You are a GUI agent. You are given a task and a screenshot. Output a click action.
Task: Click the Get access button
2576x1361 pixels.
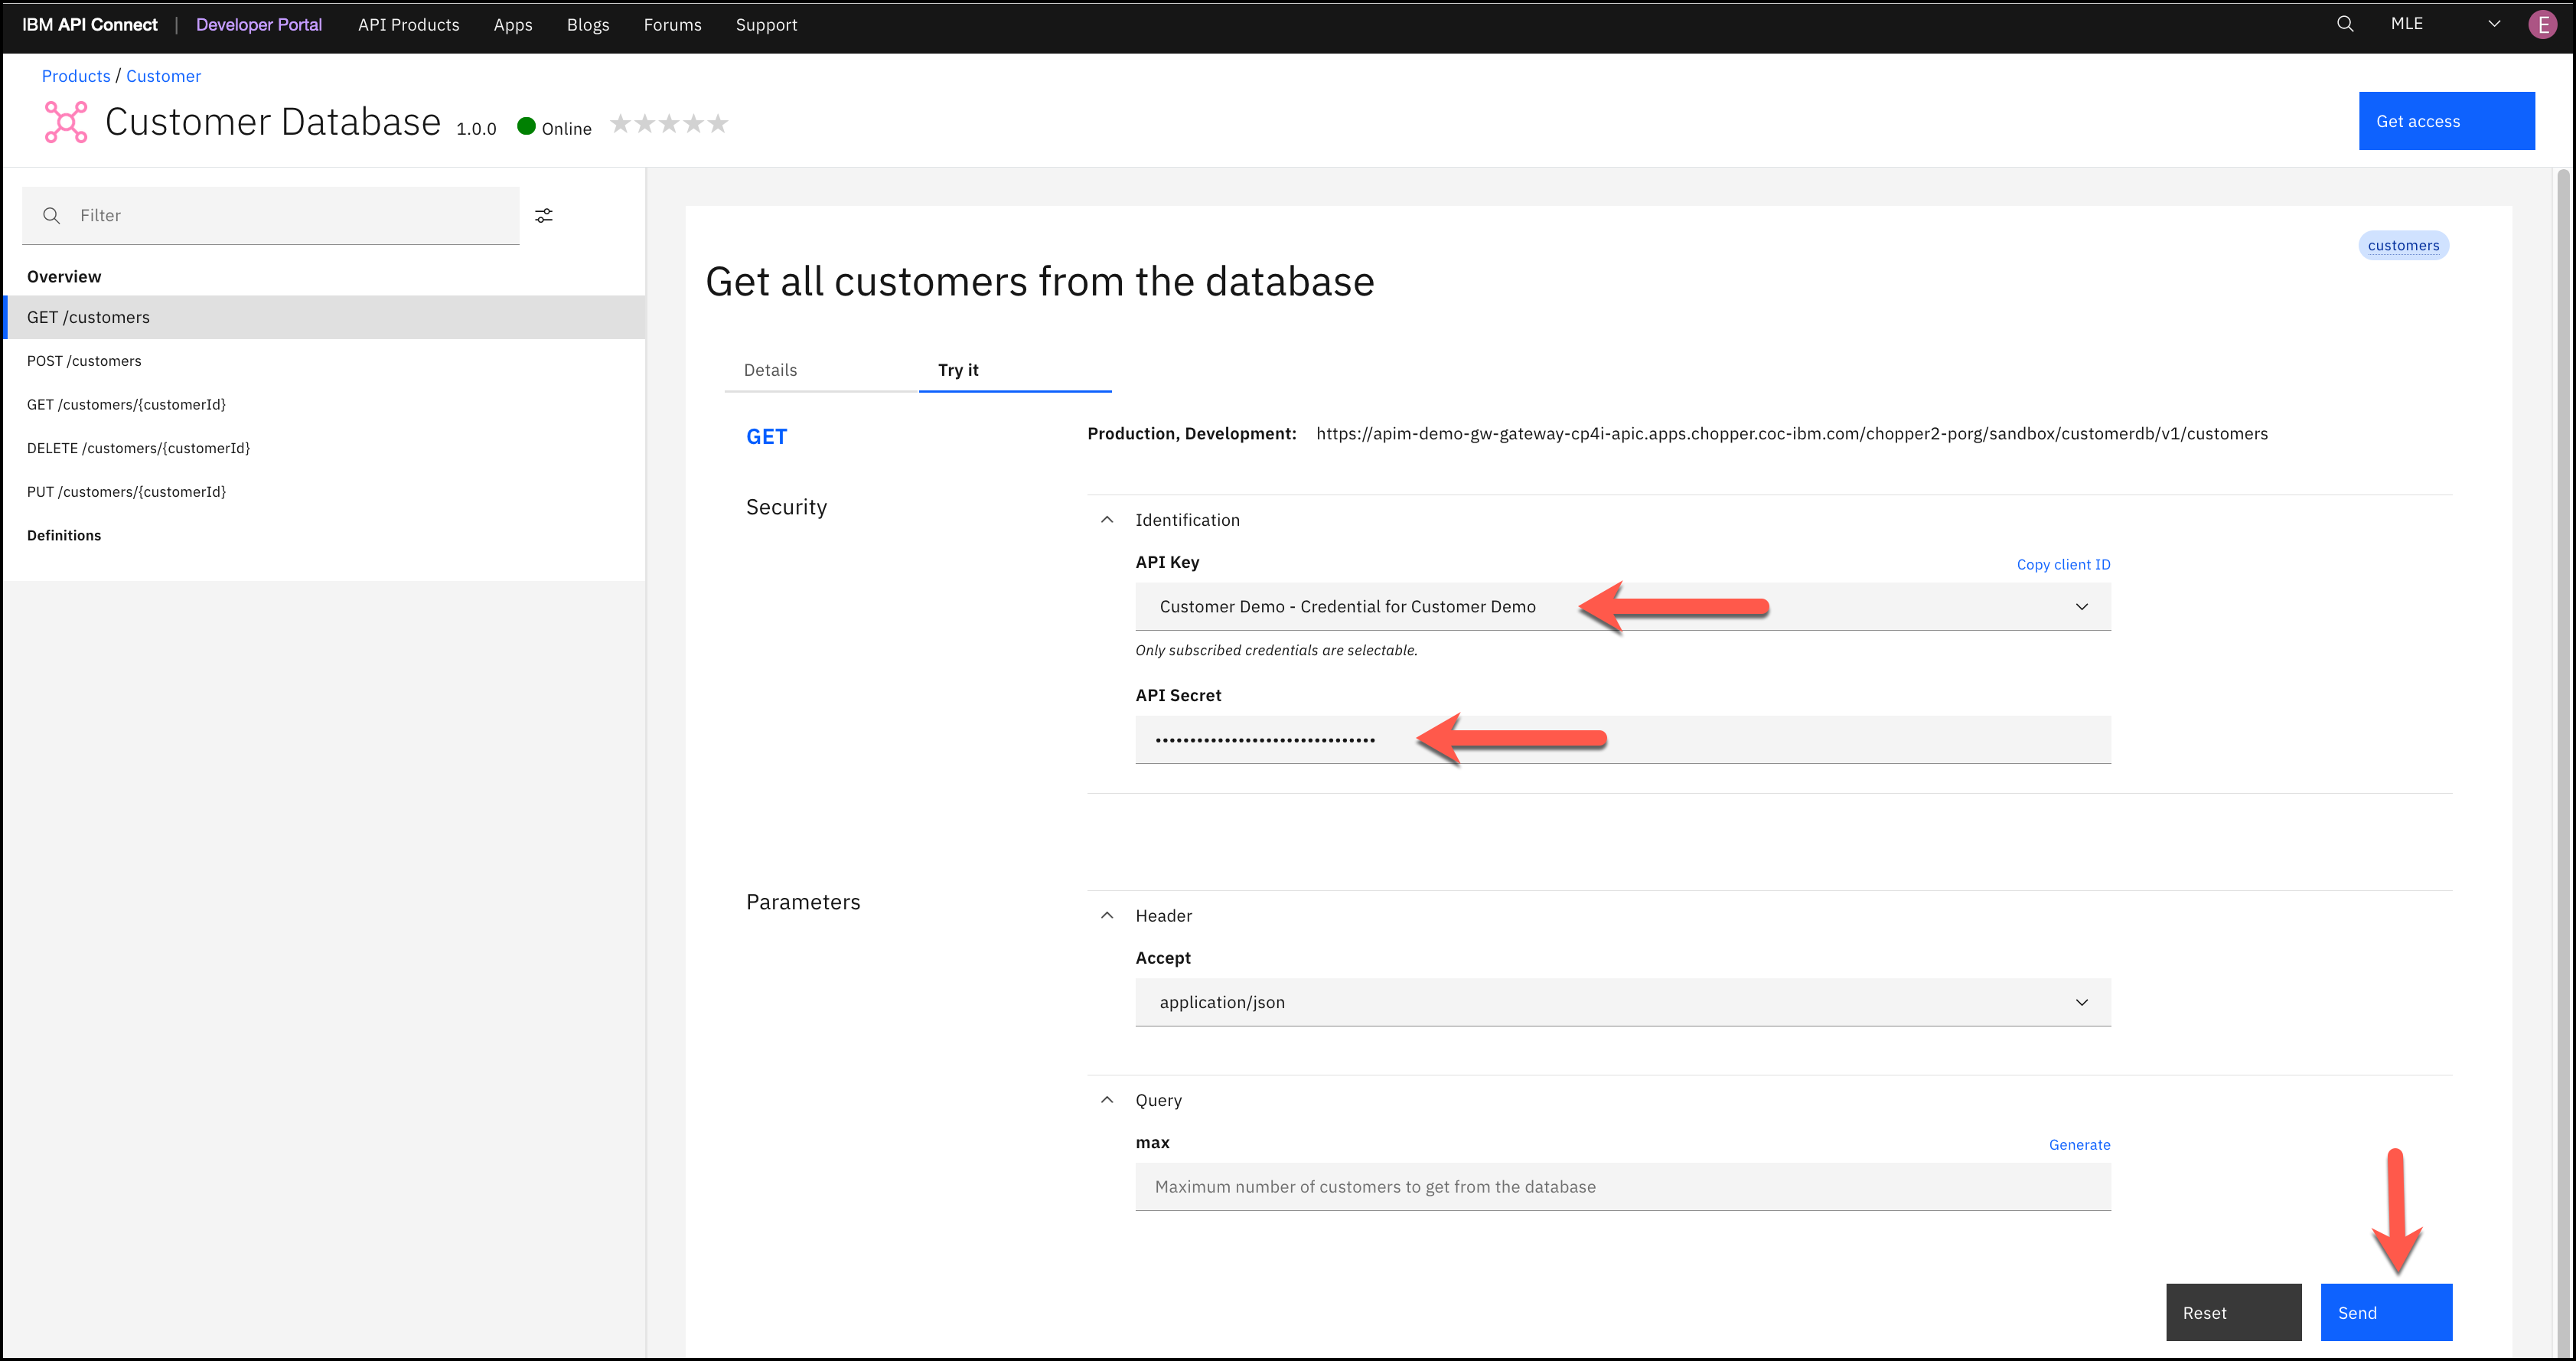[x=2446, y=121]
